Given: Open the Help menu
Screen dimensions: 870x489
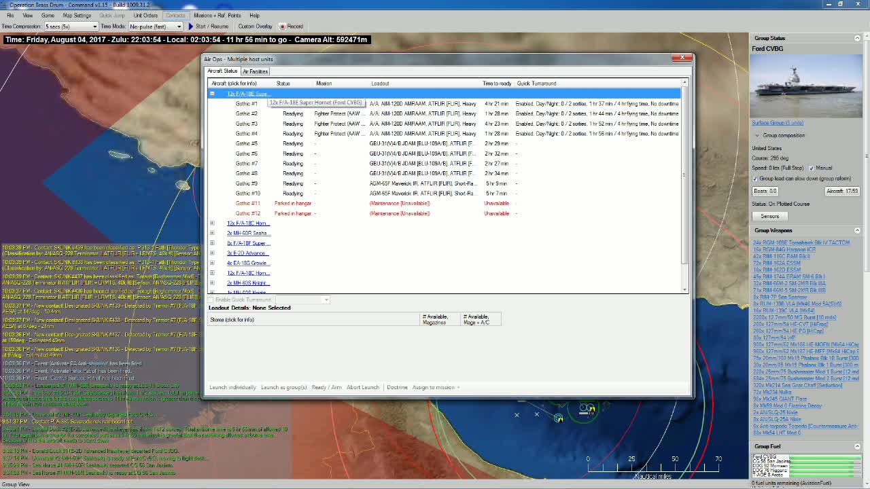Looking at the screenshot, I should coord(254,15).
